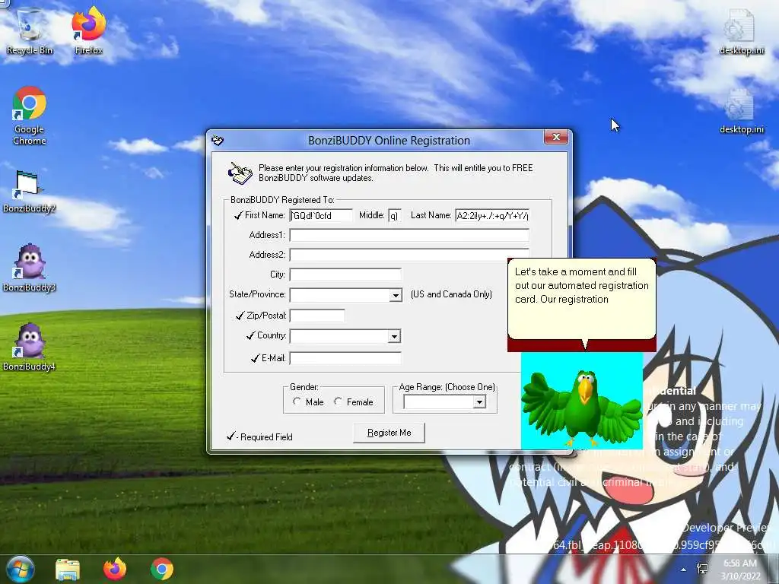
Task: Click the "(US and Canada Only)" note
Action: (x=451, y=294)
